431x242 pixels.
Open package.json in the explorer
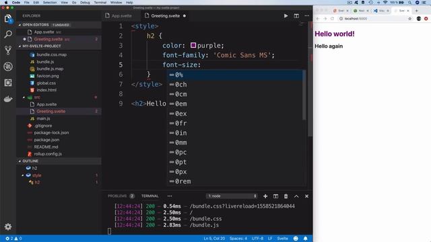[x=46, y=140]
